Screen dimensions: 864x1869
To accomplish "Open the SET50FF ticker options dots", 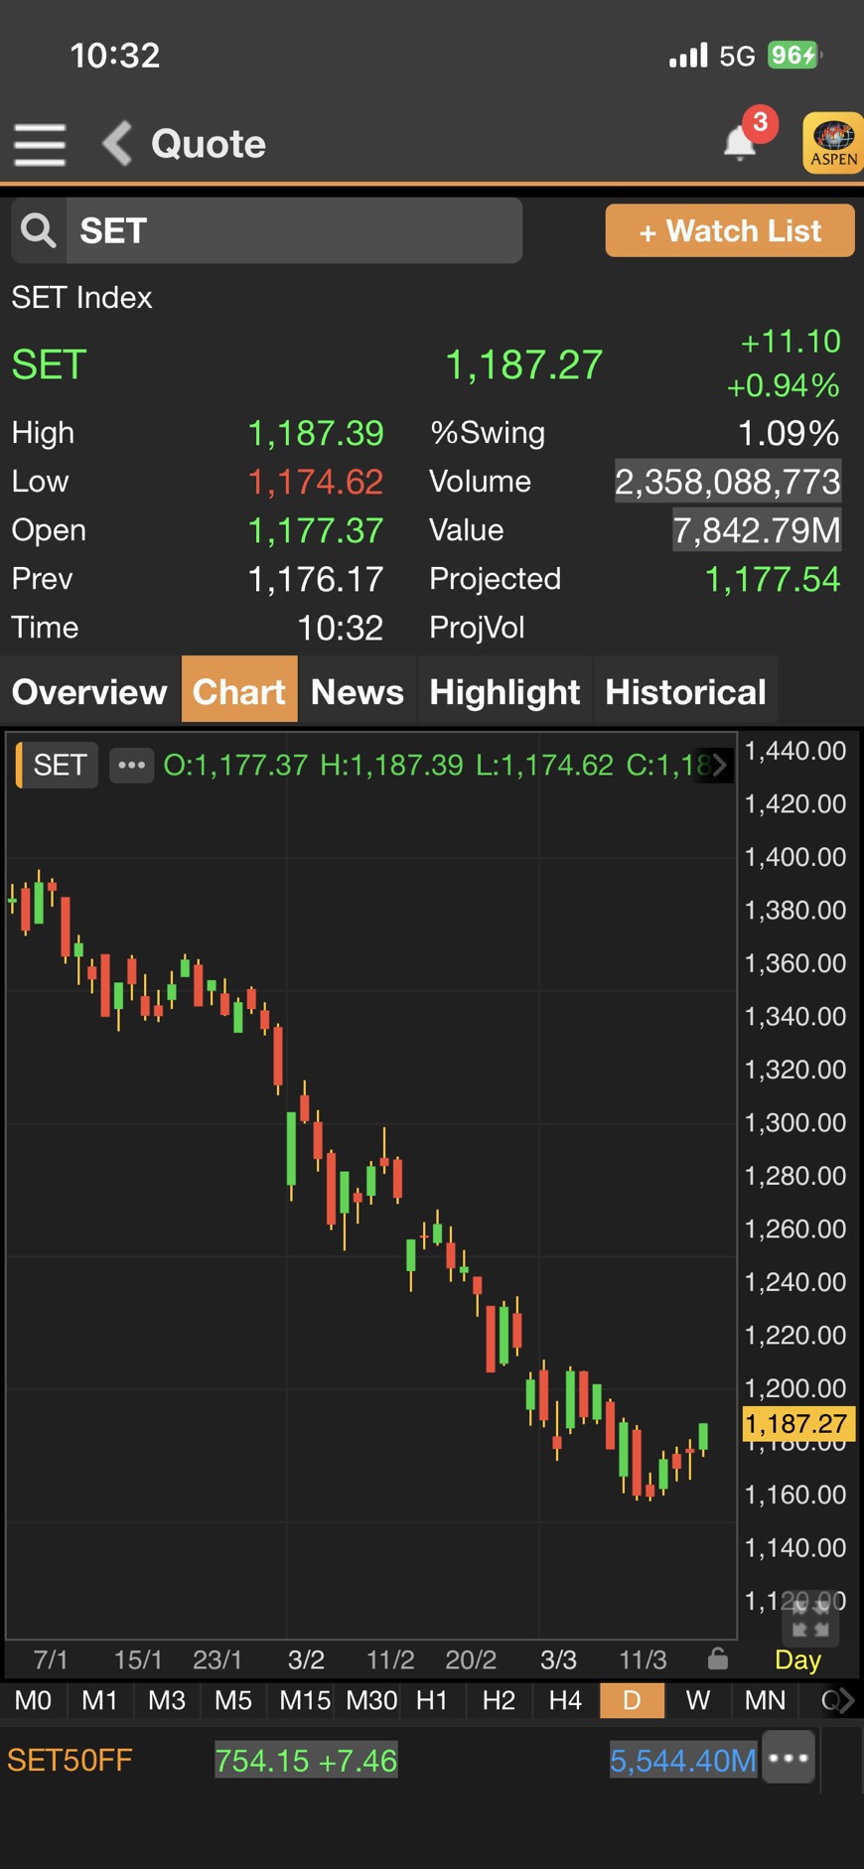I will (x=789, y=1758).
